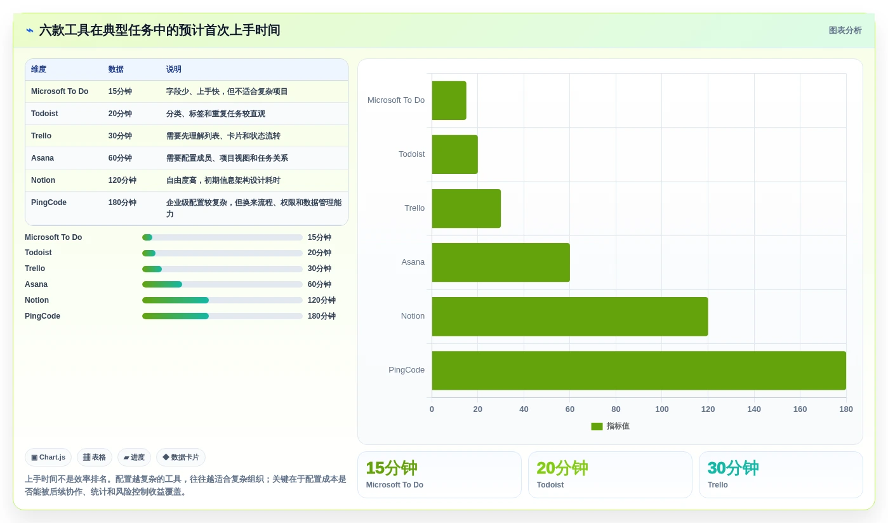Screen dimensions: 888x523
Task: Click description 字段少、上手快，但不适合复杂项目
Action: pyautogui.click(x=227, y=91)
